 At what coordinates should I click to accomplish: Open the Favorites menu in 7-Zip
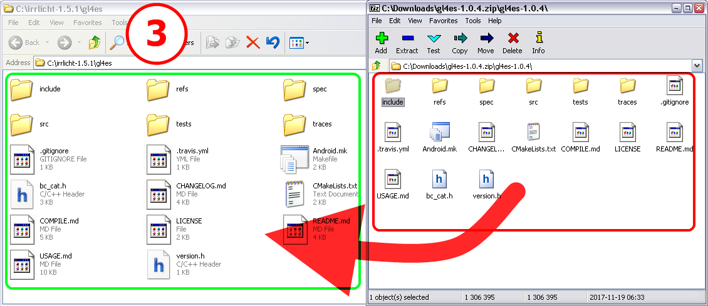pos(444,21)
